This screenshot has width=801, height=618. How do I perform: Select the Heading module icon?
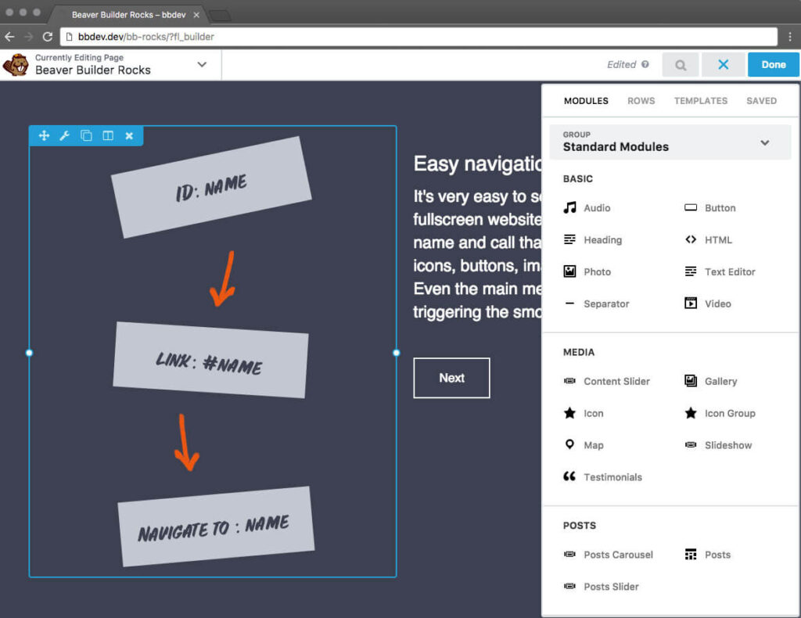[x=602, y=239]
